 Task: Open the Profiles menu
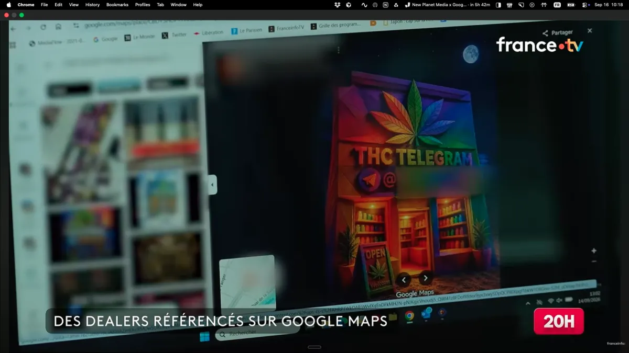pyautogui.click(x=143, y=5)
